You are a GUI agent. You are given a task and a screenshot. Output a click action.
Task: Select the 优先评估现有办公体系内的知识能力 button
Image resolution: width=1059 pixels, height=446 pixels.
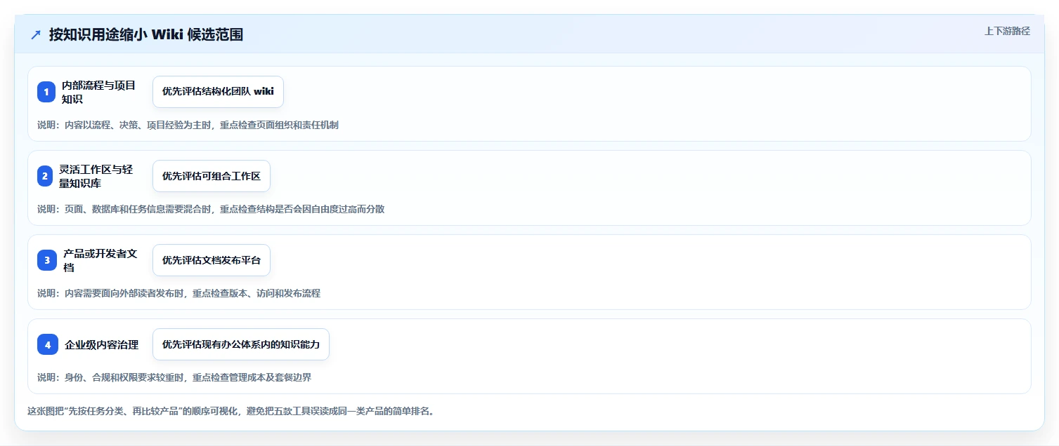click(x=241, y=344)
